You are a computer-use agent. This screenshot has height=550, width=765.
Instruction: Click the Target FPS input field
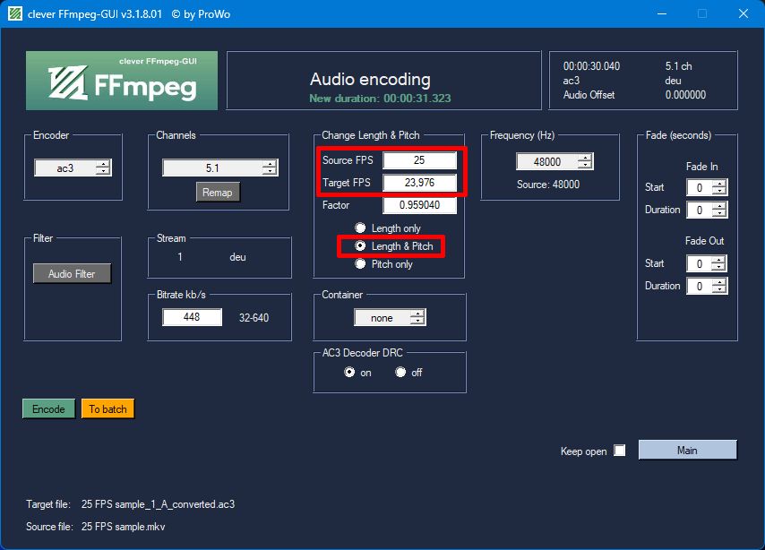(419, 183)
